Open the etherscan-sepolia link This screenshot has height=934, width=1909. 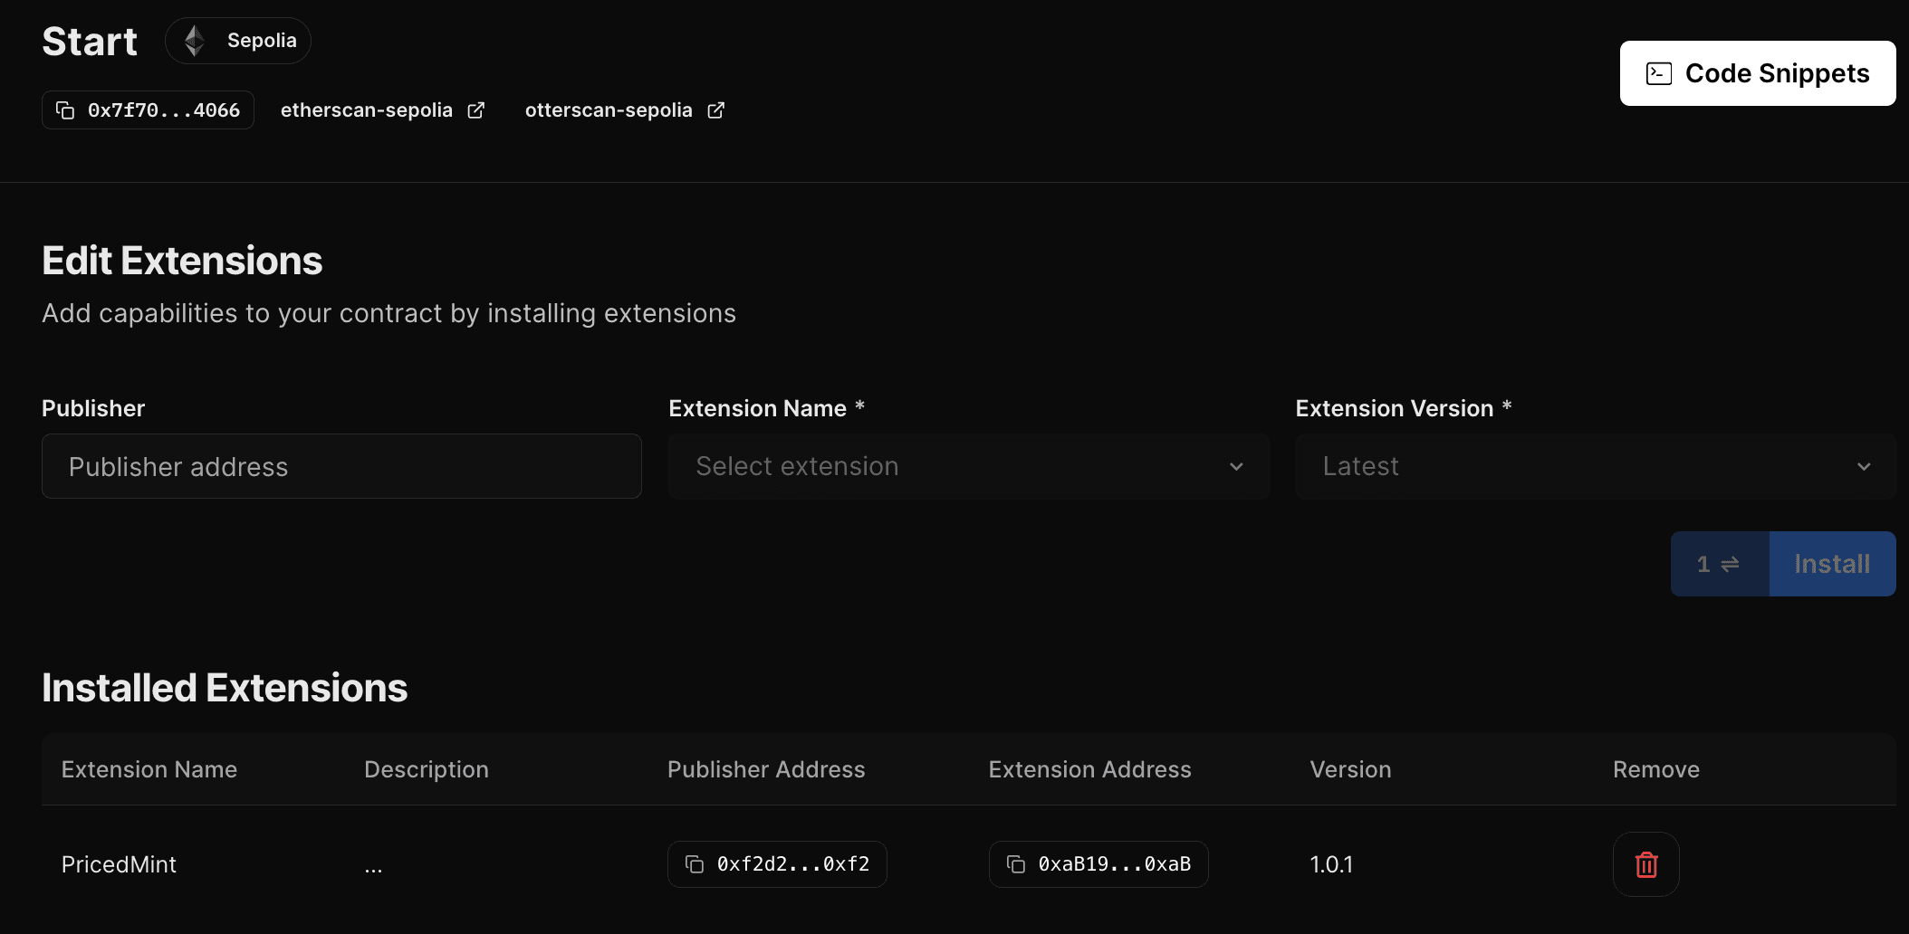click(x=367, y=110)
